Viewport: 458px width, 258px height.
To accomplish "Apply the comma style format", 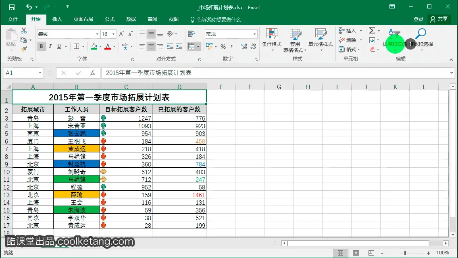I will pos(232,46).
